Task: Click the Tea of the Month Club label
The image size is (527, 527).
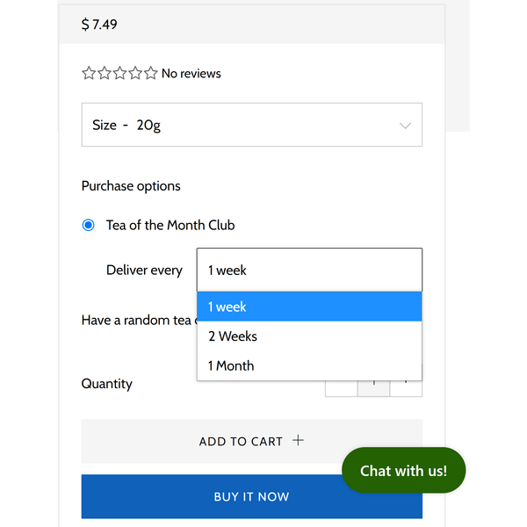Action: coord(170,226)
